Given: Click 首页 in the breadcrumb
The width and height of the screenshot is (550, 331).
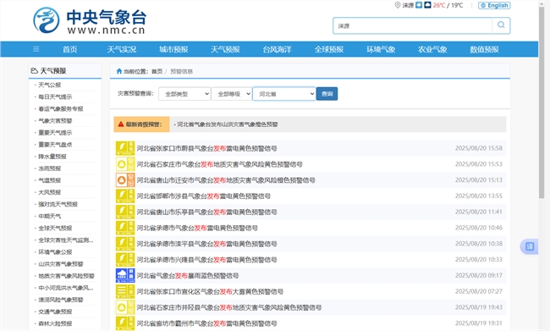Looking at the screenshot, I should tap(157, 71).
